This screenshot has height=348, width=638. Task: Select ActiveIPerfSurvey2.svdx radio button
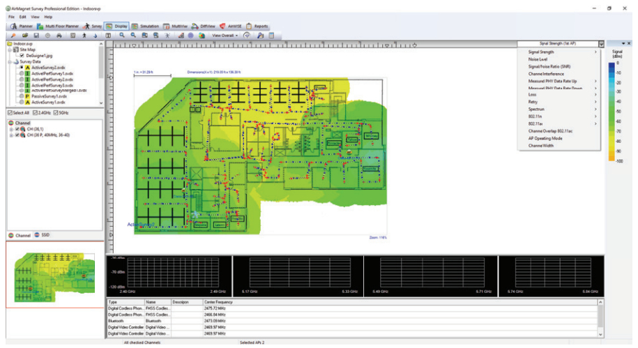pos(22,80)
